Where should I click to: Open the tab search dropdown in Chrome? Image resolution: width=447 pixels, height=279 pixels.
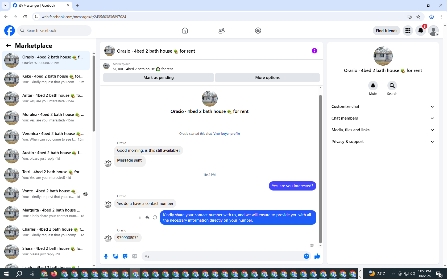pos(5,5)
